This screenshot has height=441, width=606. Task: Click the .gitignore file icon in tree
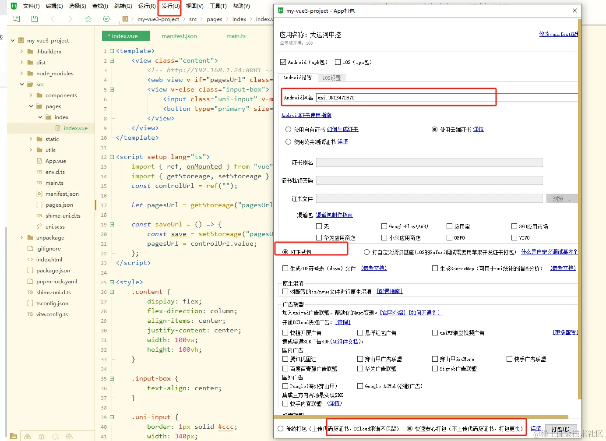[x=30, y=248]
